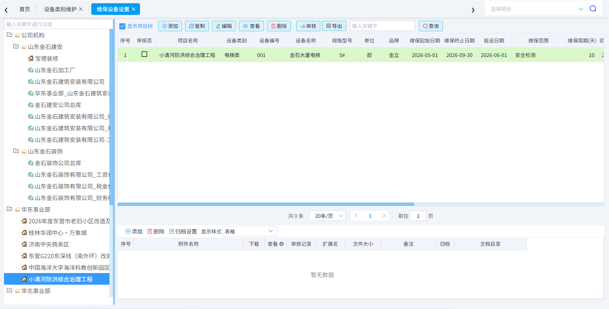Screen dimensions: 609x309
Task: Click the horizontal table scrollbar
Action: tap(266, 204)
